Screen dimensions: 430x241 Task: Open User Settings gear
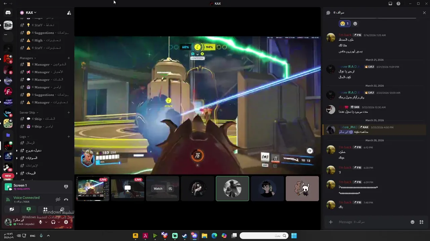[66, 222]
